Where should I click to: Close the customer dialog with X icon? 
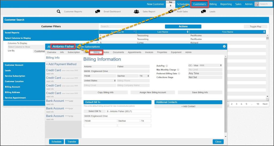pyautogui.click(x=224, y=47)
